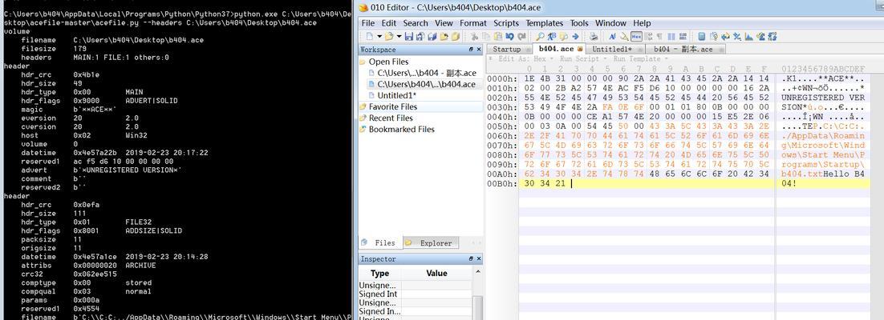Click the Find magnifier icon in toolbar

point(540,37)
